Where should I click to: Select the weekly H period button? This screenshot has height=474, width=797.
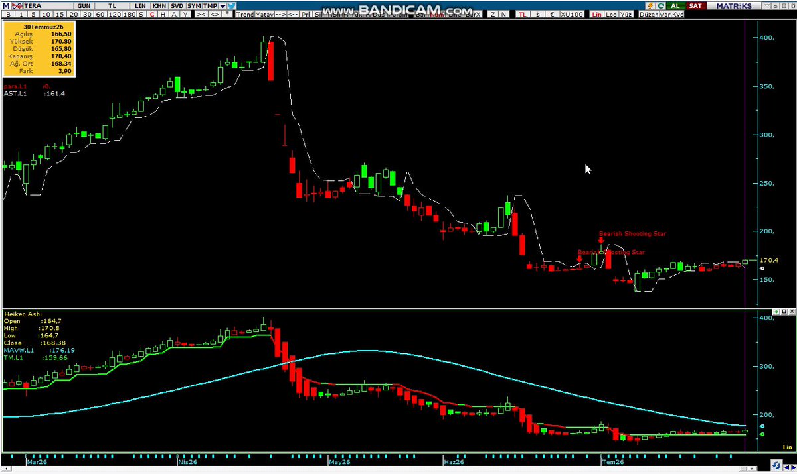pos(162,14)
